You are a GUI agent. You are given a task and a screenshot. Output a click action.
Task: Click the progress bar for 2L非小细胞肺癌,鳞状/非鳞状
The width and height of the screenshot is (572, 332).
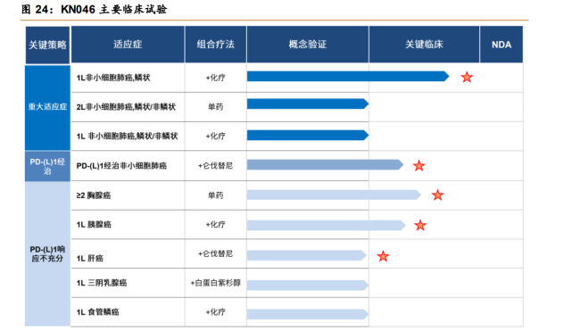tap(308, 104)
